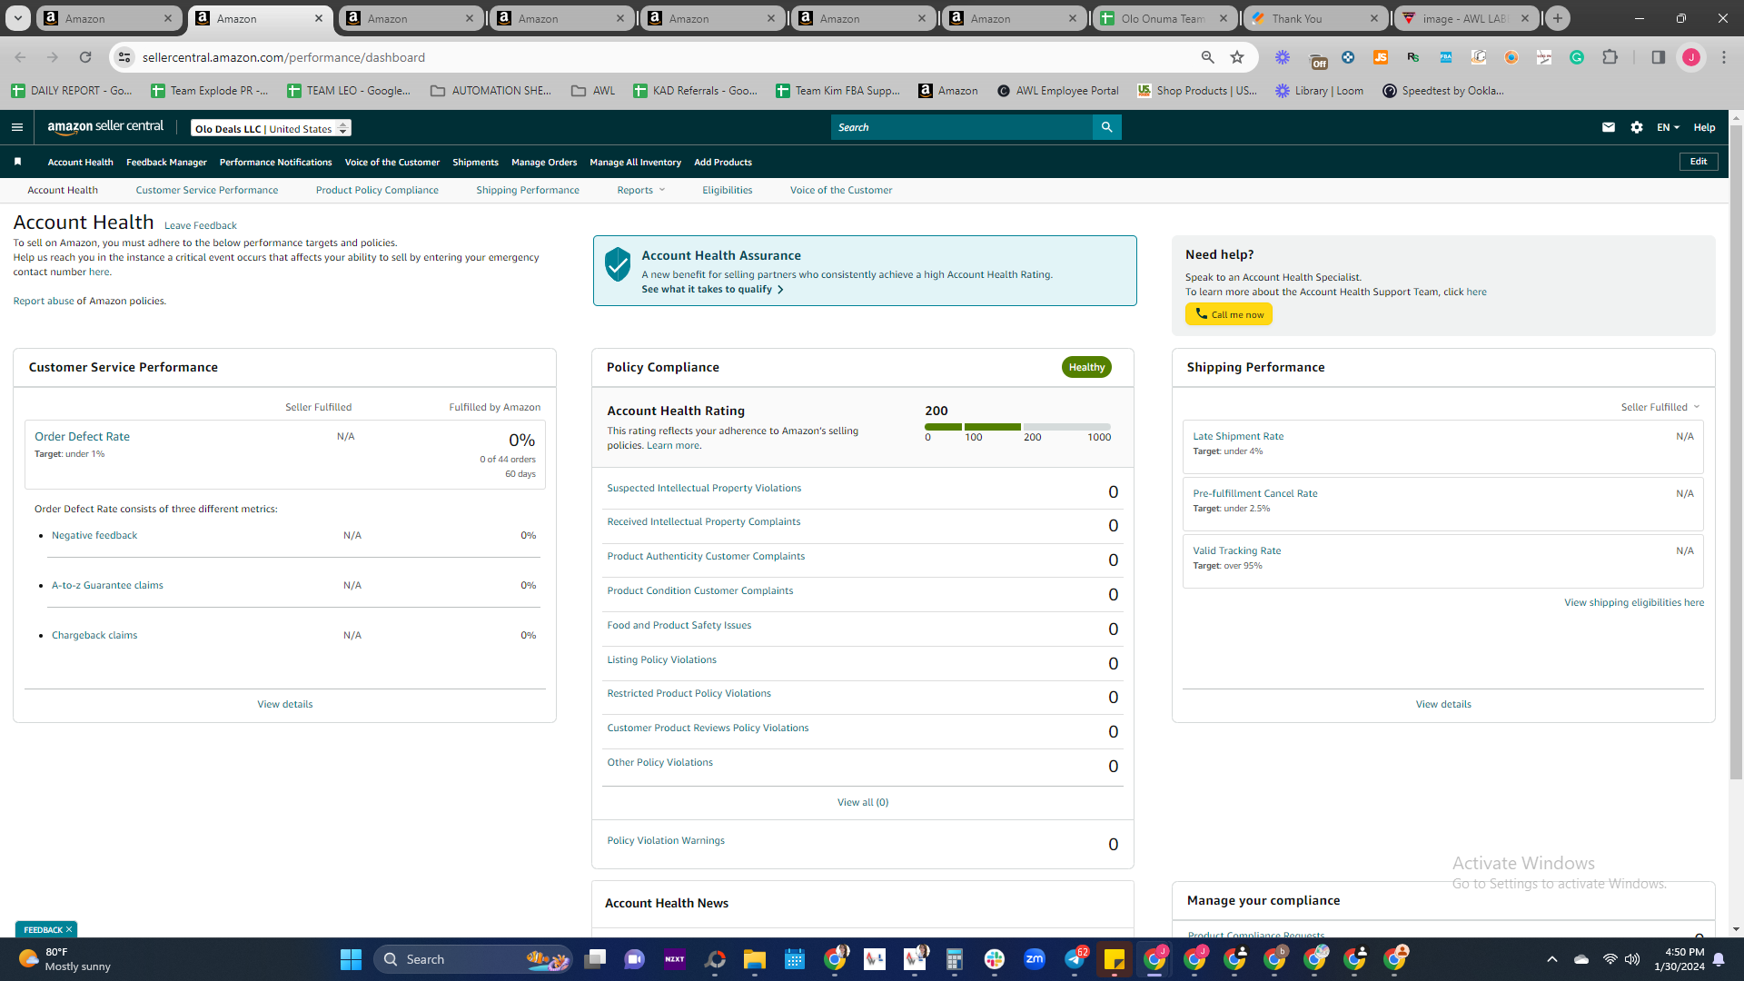Open the Order Defect Rate link
The width and height of the screenshot is (1744, 981).
[x=82, y=436]
